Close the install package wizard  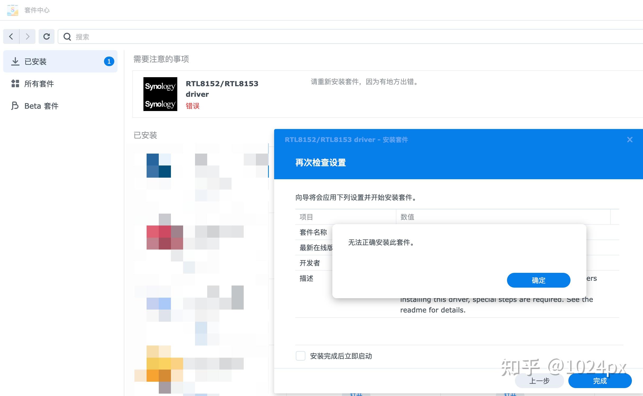point(630,140)
